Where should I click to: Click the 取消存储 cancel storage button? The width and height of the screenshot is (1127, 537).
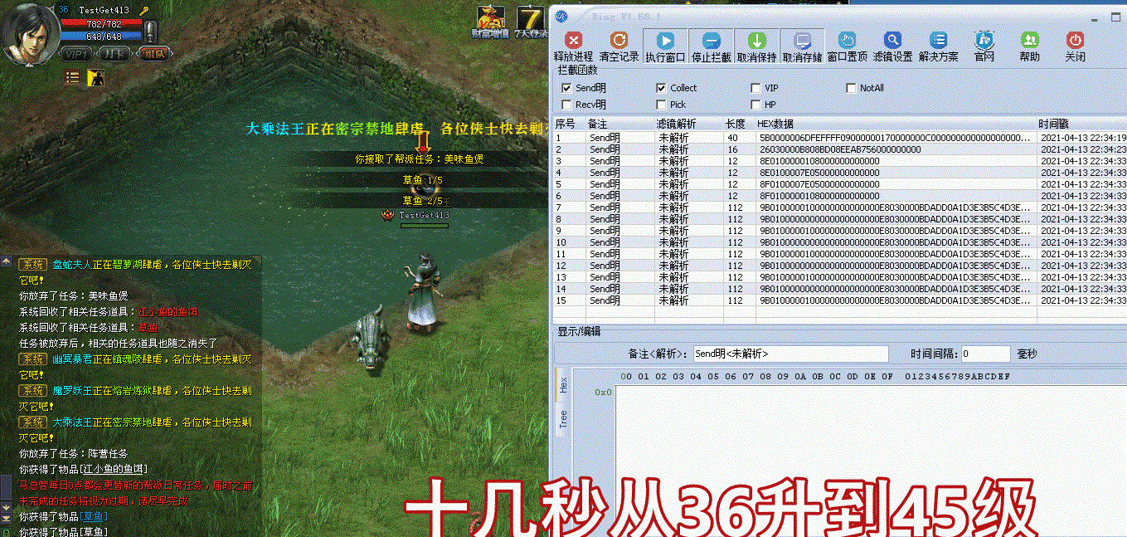[802, 46]
